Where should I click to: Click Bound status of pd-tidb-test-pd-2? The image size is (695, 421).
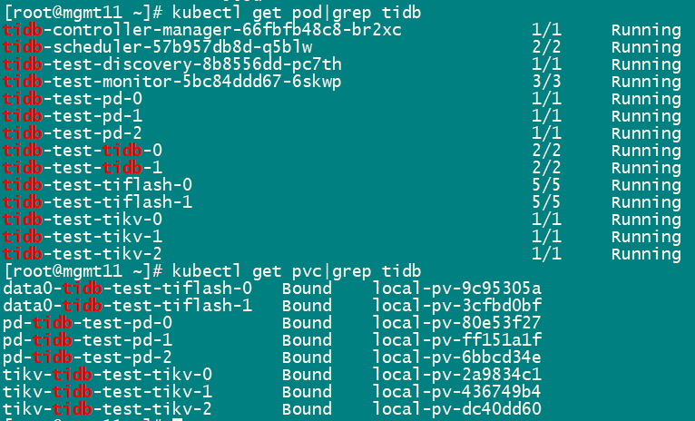307,357
